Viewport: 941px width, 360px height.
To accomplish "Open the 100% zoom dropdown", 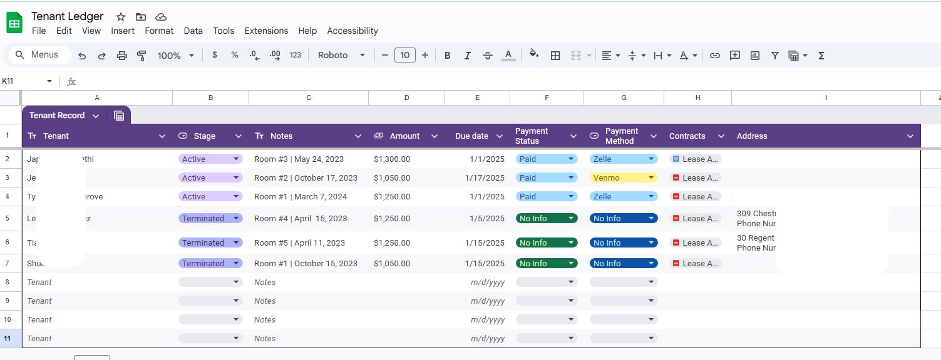I will click(175, 56).
